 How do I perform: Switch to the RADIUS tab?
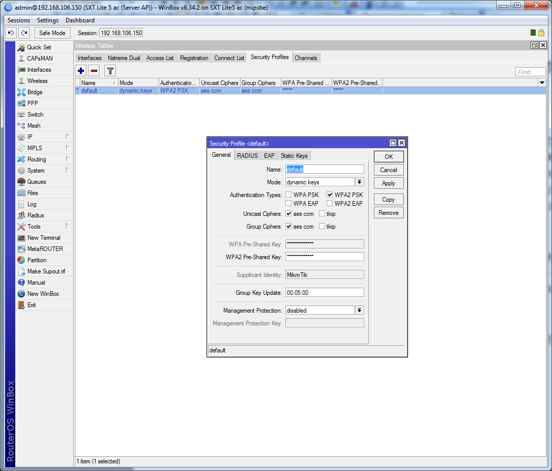[247, 156]
